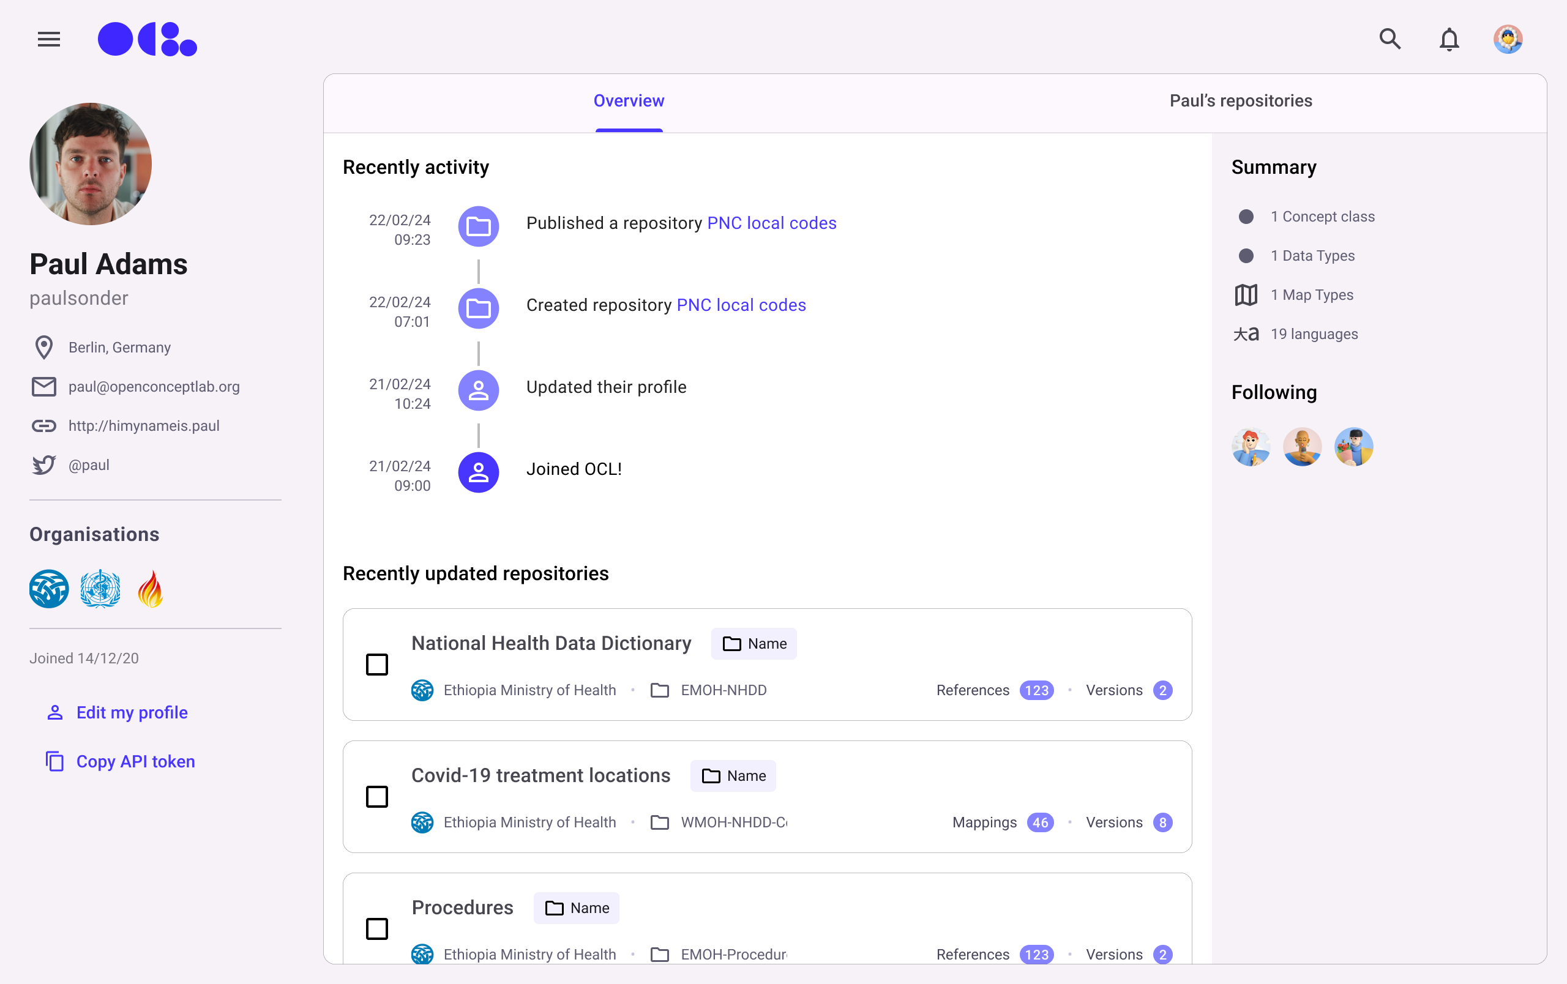1567x984 pixels.
Task: Open the notifications bell
Action: click(1449, 40)
